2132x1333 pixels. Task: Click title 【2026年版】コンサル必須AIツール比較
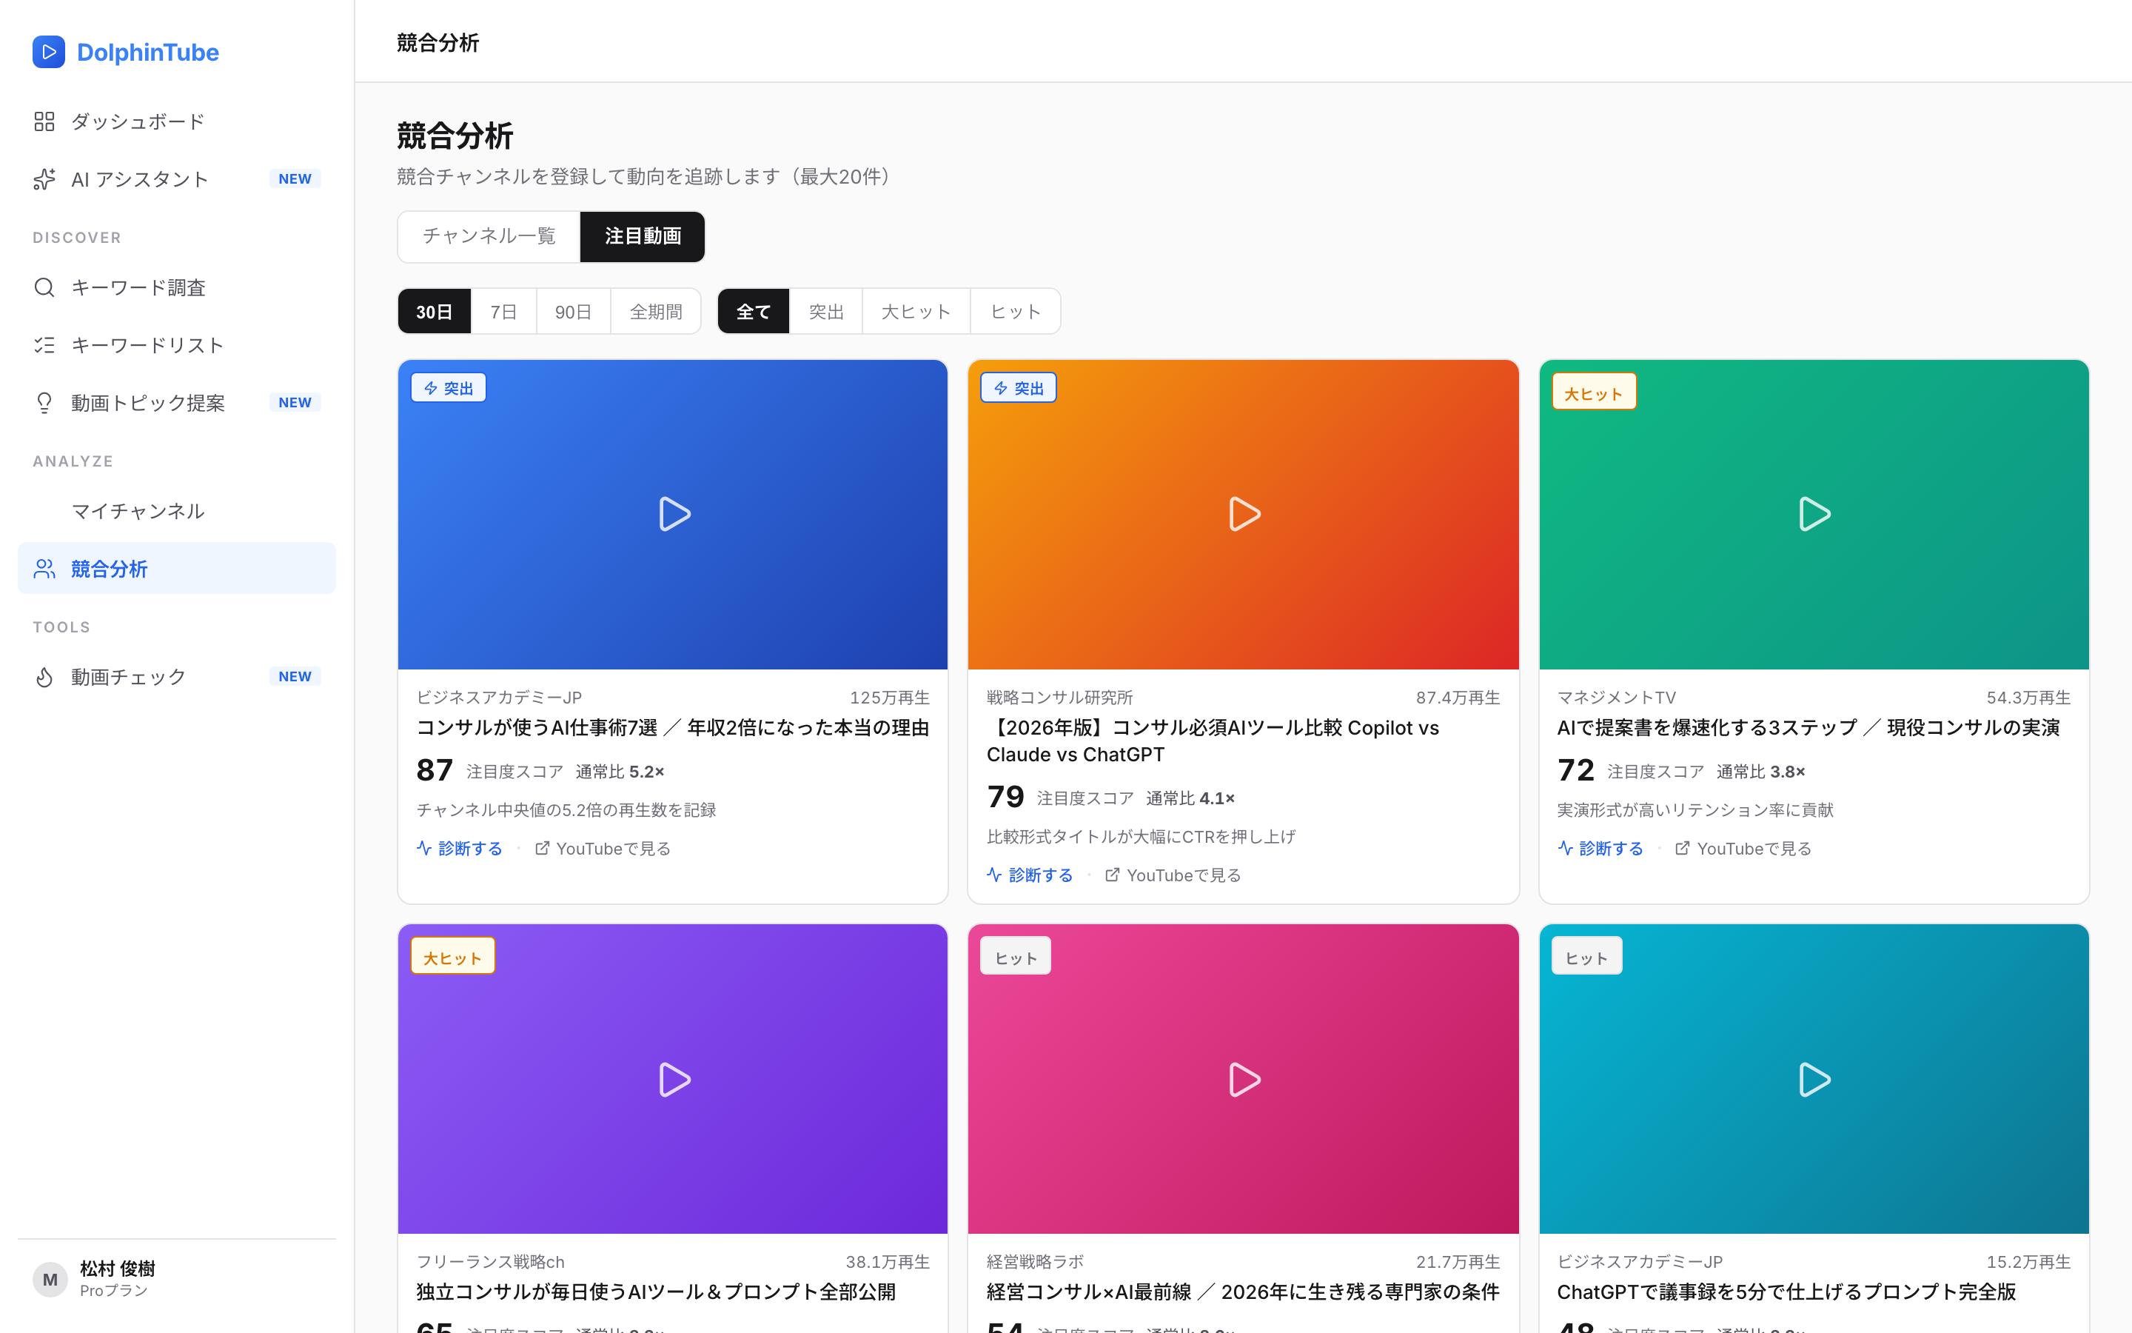coord(1213,741)
